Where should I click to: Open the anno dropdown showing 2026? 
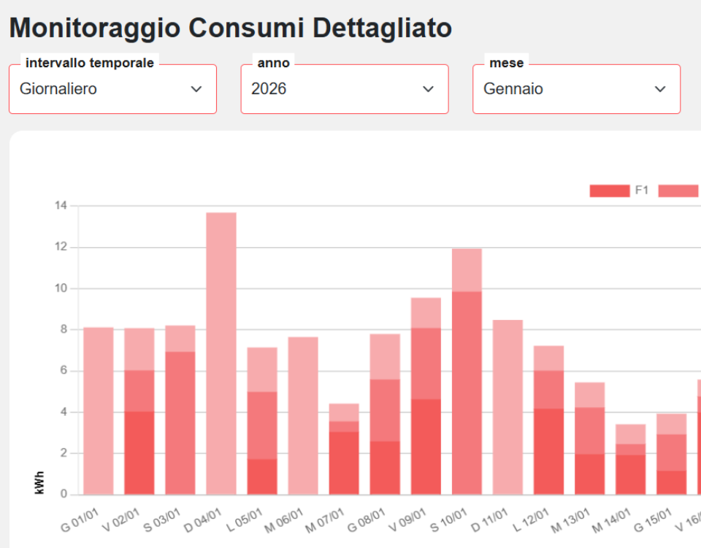[x=344, y=89]
